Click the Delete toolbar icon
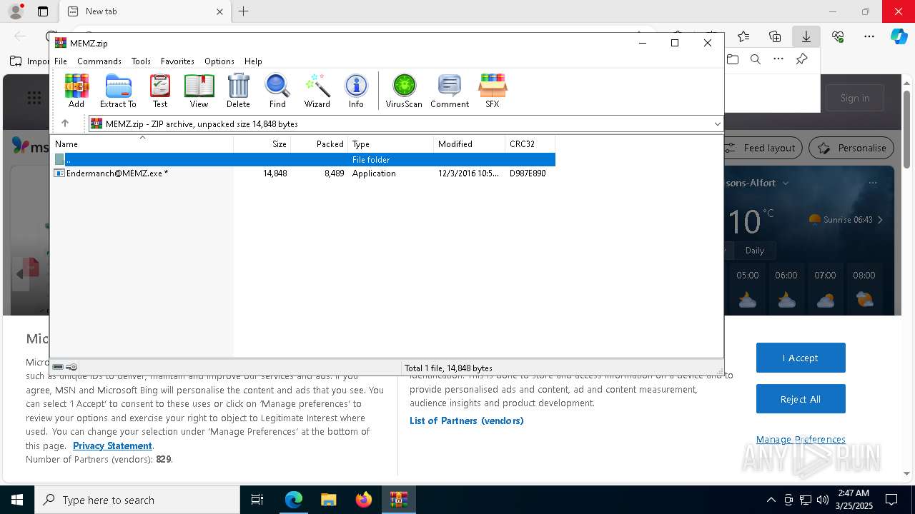915x514 pixels. point(238,91)
